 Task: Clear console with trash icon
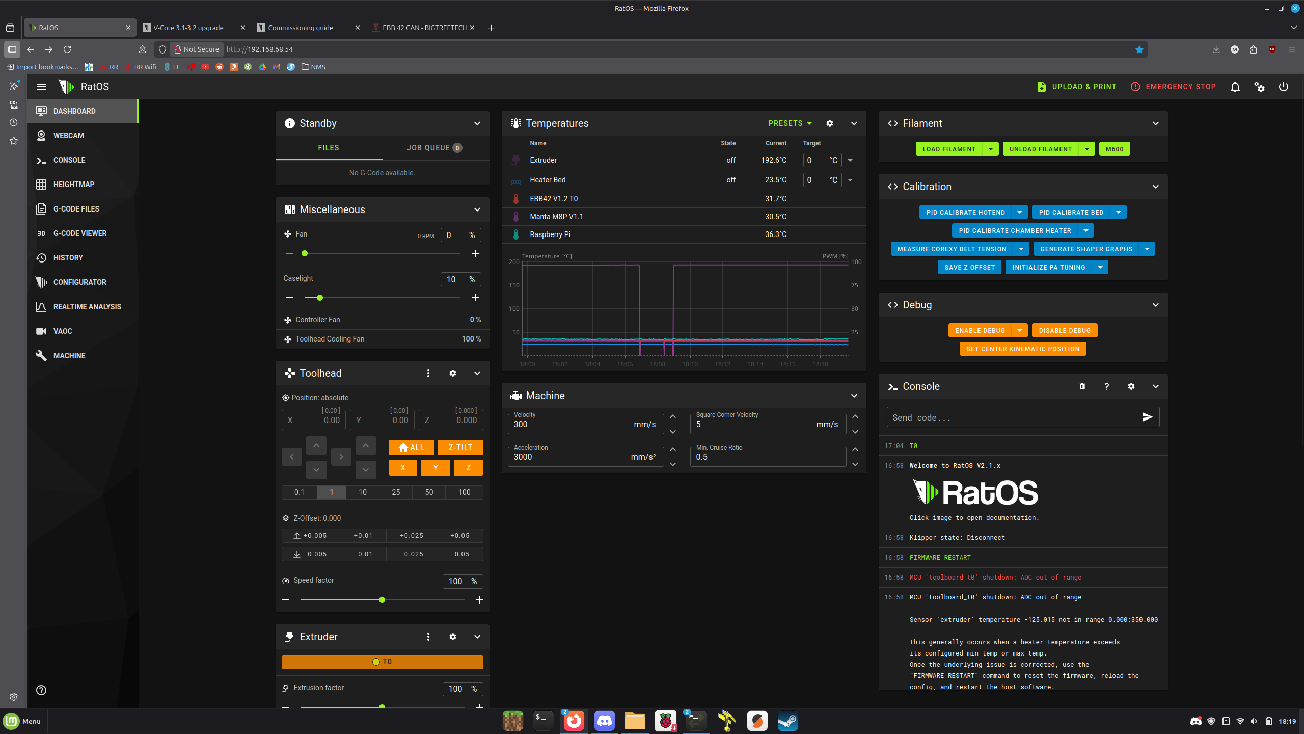pos(1082,386)
